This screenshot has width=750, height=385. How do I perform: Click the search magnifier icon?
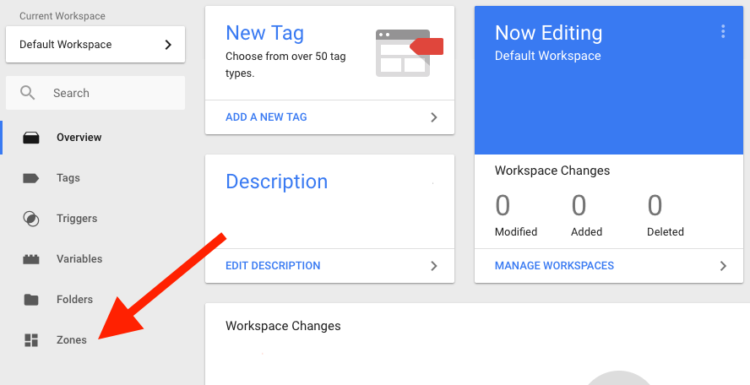29,93
